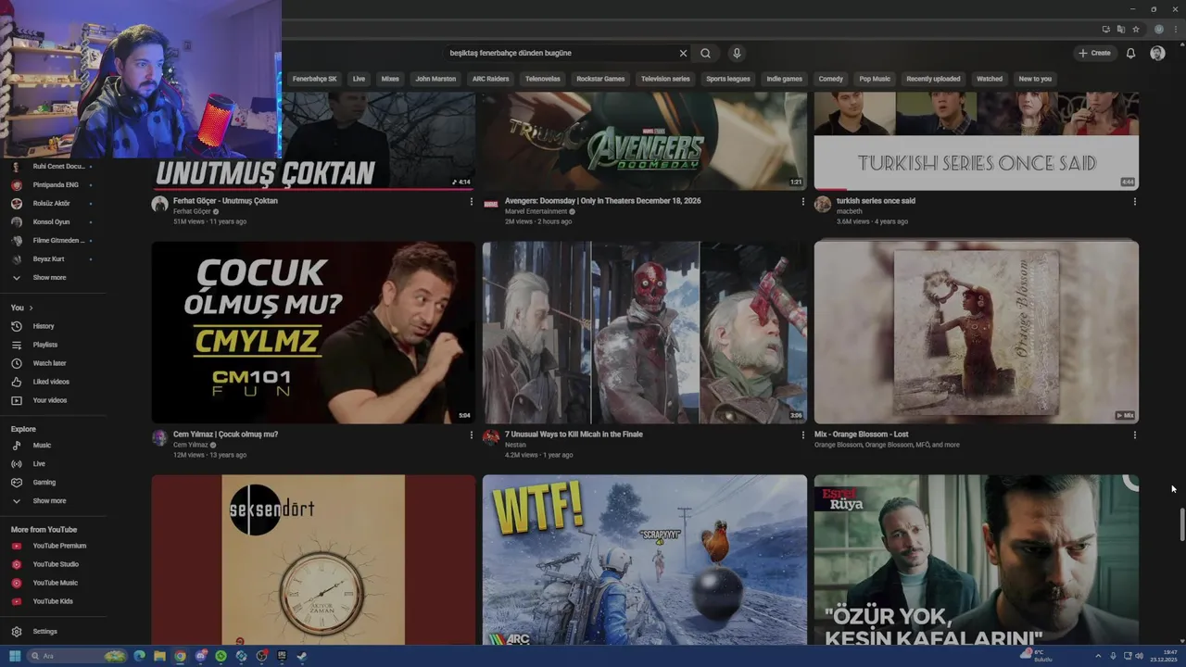This screenshot has width=1186, height=667.
Task: Open YouTube Settings
Action: point(44,632)
